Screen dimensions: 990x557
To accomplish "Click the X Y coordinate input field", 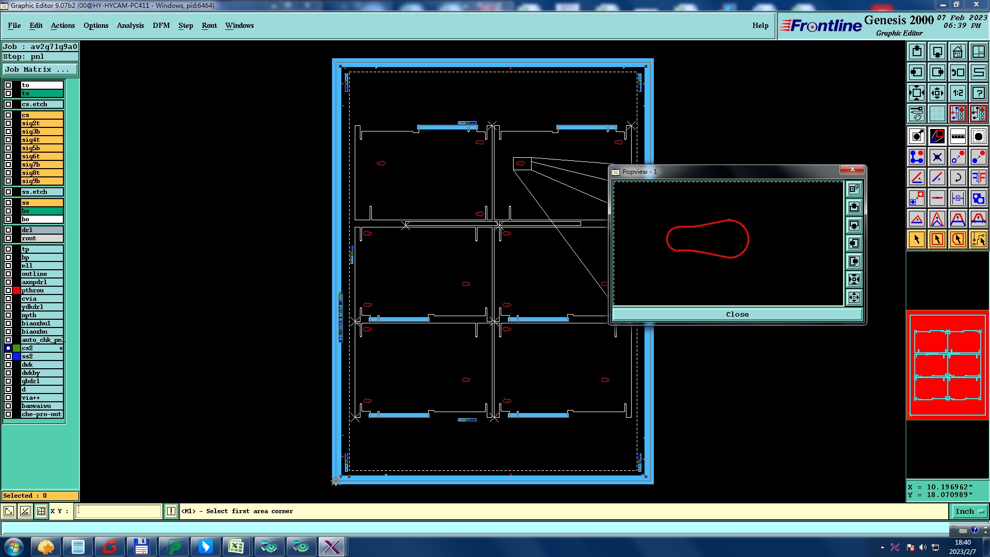I will coord(119,511).
